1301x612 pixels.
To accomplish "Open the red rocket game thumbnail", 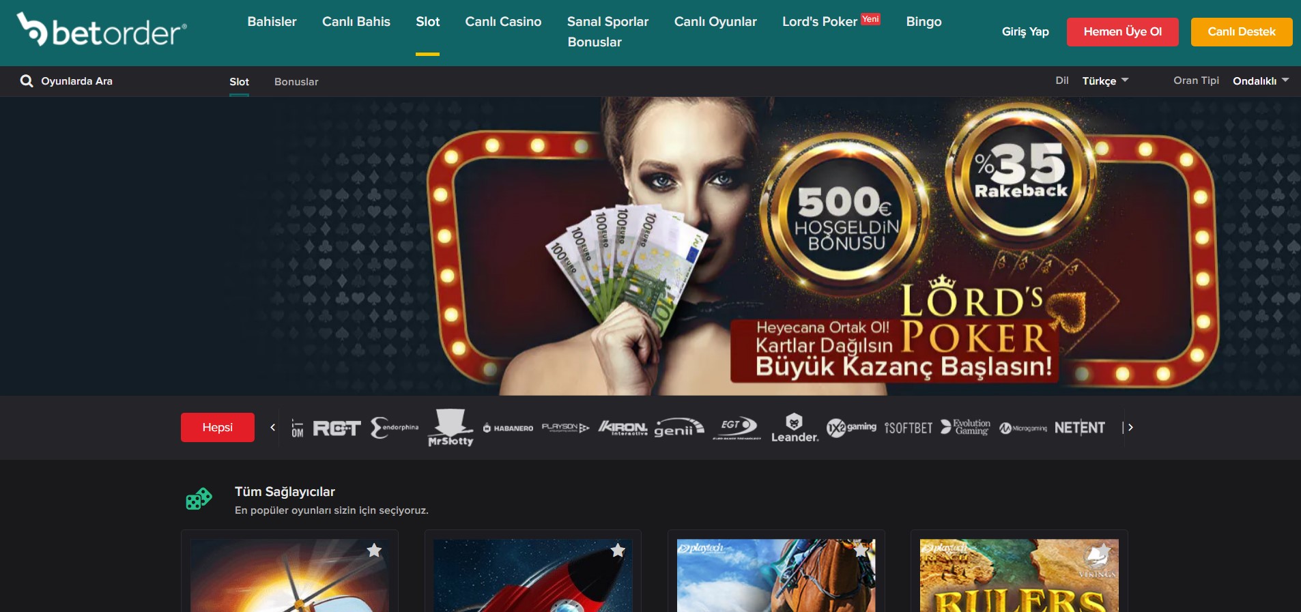I will [x=533, y=575].
